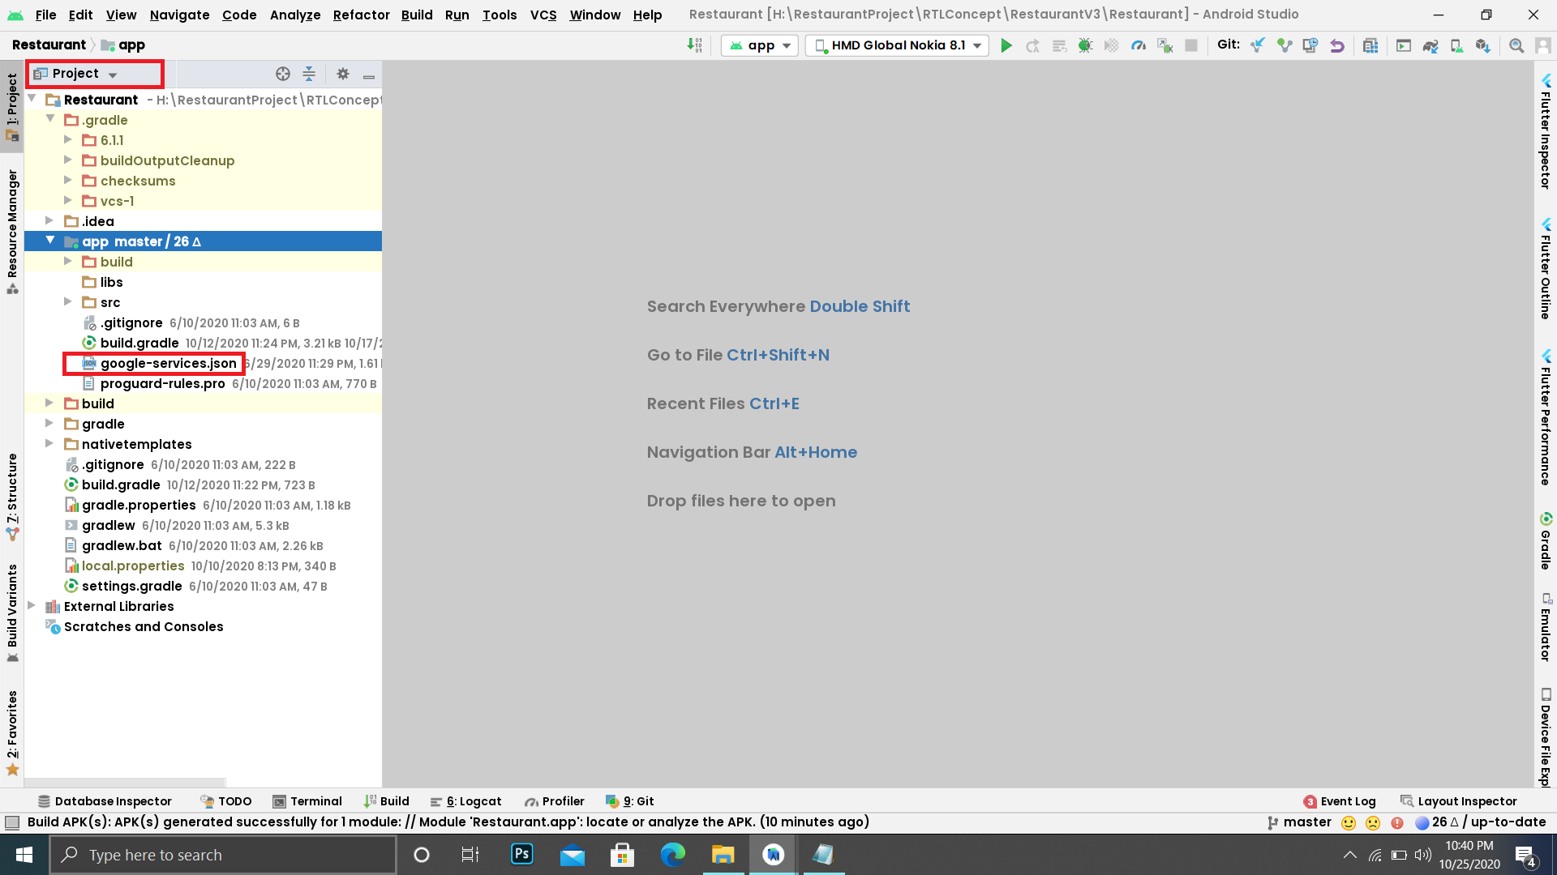Image resolution: width=1557 pixels, height=875 pixels.
Task: Click the Git rollback undo icon
Action: [1337, 45]
